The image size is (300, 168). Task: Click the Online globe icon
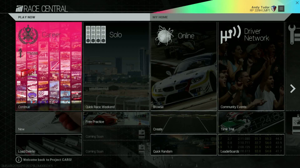(x=164, y=35)
